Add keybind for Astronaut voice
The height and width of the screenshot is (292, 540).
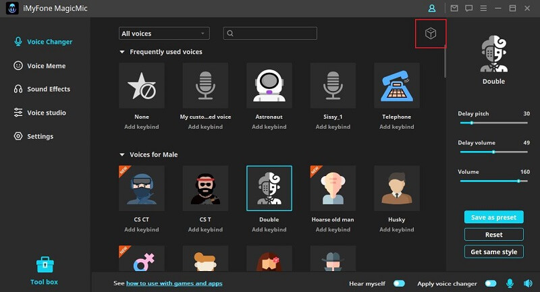tap(269, 127)
